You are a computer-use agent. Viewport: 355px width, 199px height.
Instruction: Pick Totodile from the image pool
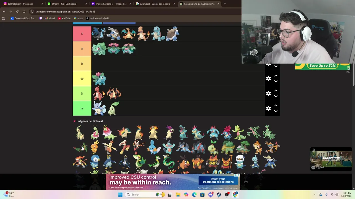[183, 132]
